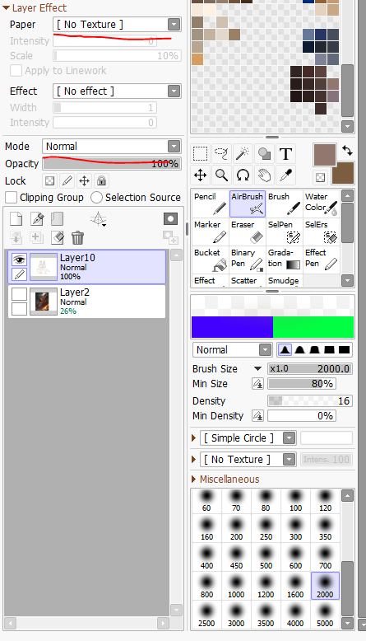Open the Brush Size scale dropdown arrow
Viewport: 366px width, 641px height.
[x=257, y=369]
